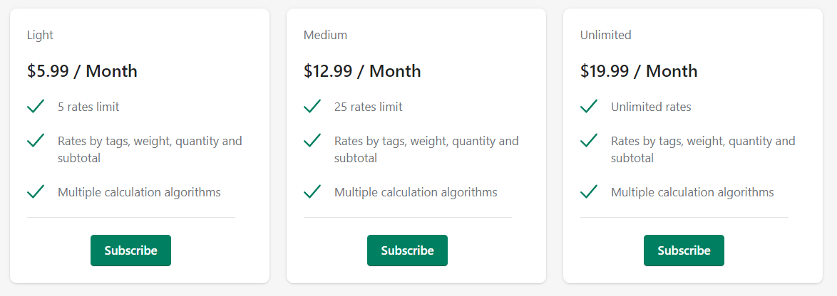Click the Unlimited rates feature text

[x=651, y=107]
